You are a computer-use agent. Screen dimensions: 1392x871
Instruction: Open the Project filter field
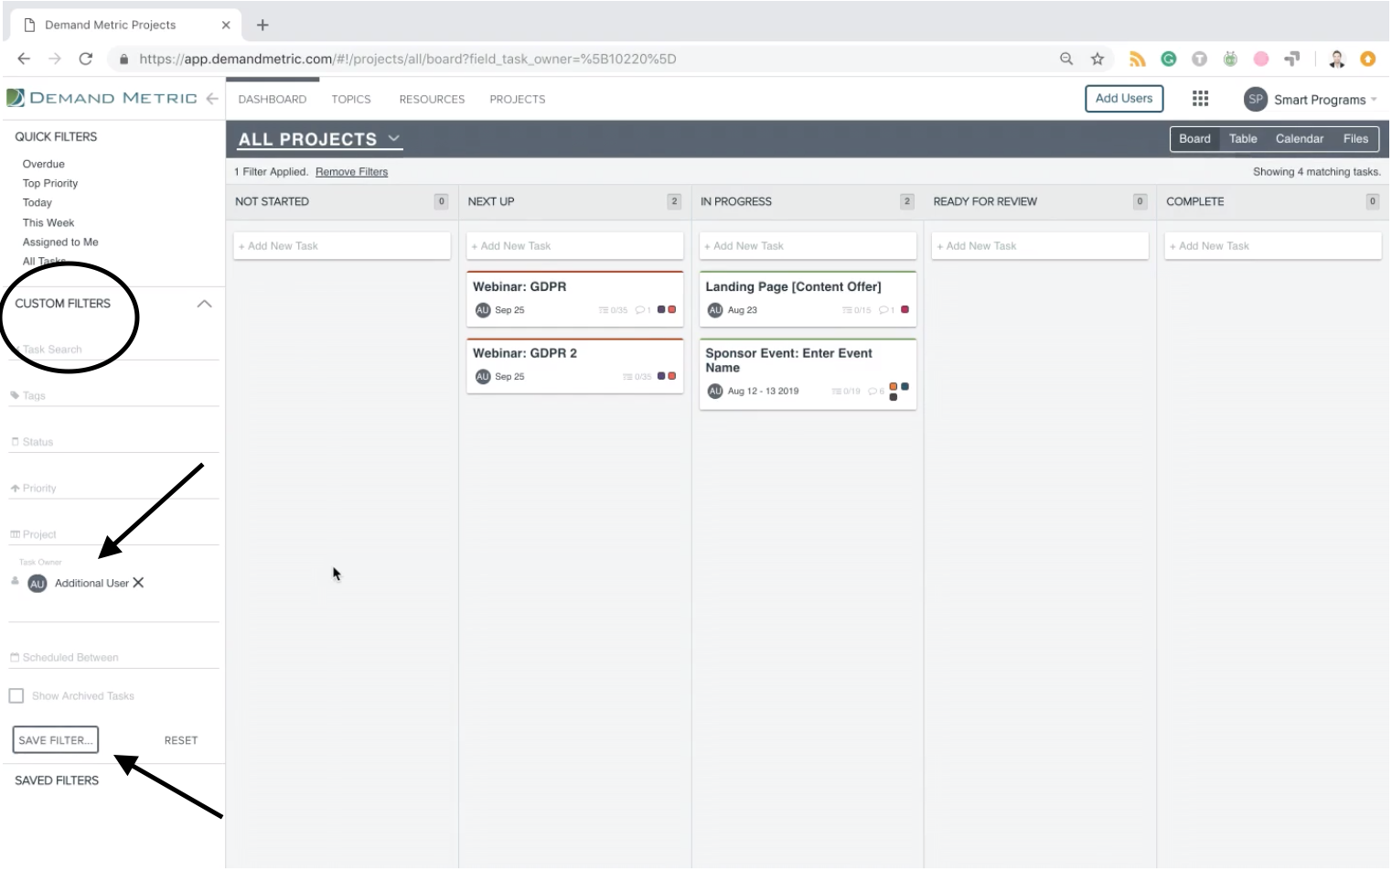coord(114,534)
